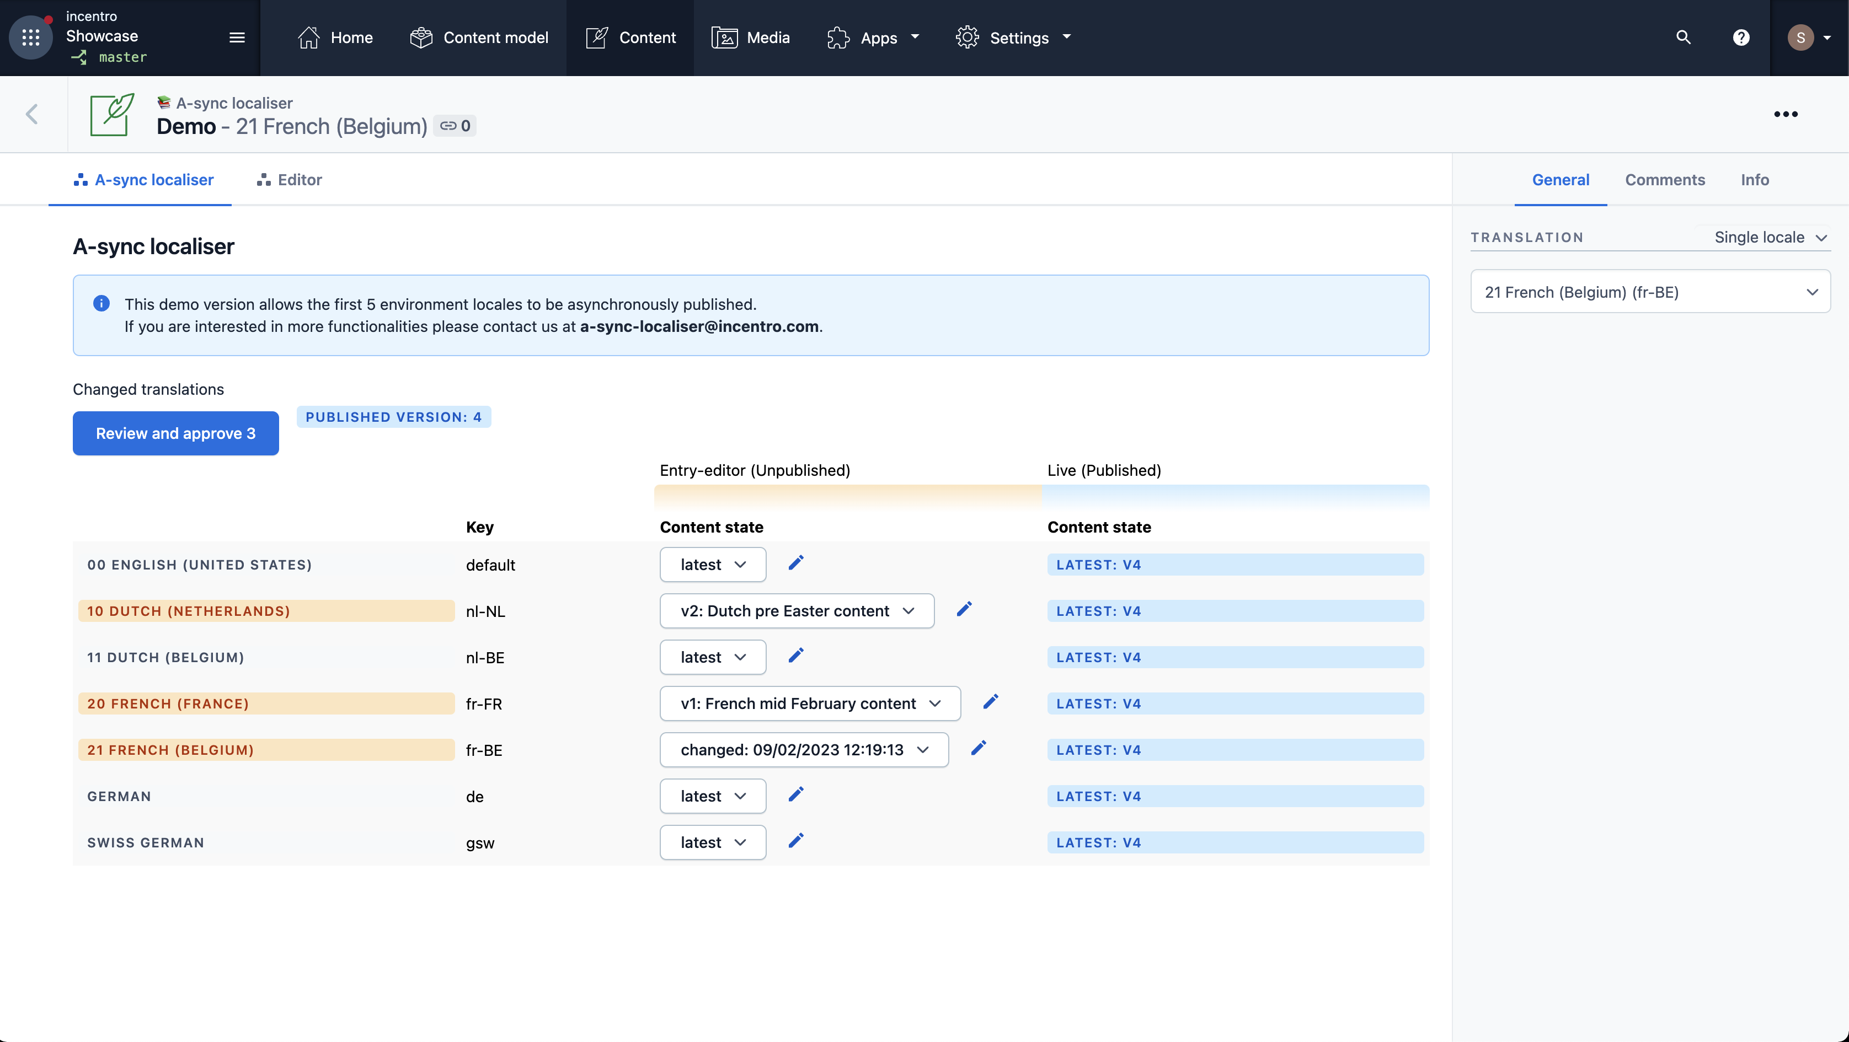This screenshot has width=1849, height=1042.
Task: Click Review and approve 3 button
Action: (175, 433)
